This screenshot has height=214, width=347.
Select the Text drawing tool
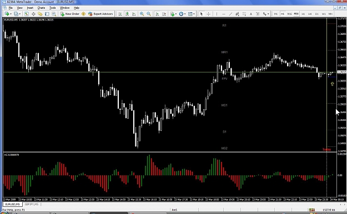(x=251, y=14)
